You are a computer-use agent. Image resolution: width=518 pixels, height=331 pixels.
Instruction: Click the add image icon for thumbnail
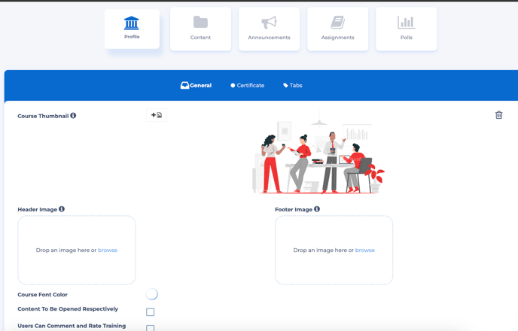157,115
